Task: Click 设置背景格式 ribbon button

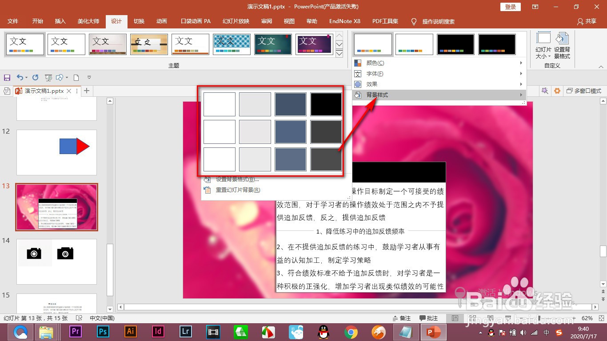Action: point(562,46)
